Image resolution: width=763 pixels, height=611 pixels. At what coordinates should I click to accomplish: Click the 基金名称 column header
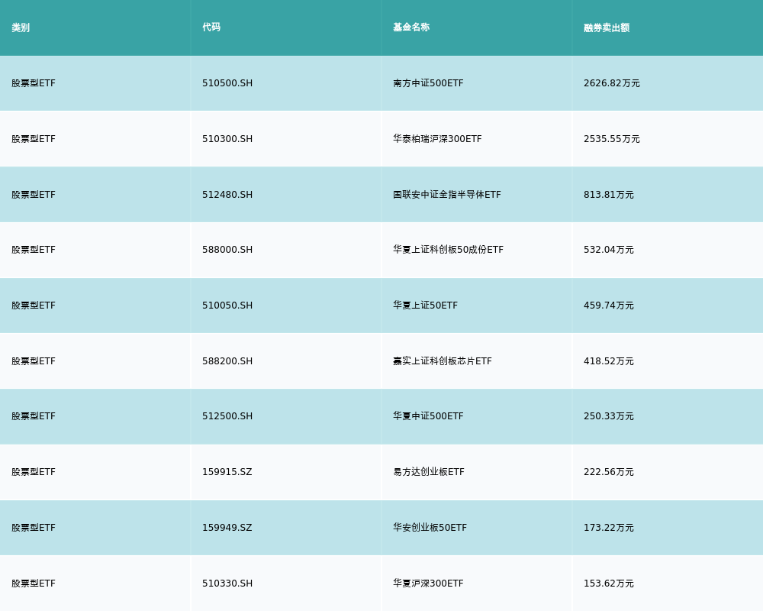(411, 27)
